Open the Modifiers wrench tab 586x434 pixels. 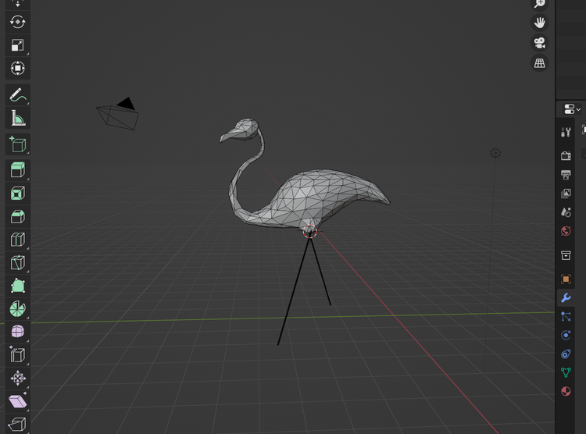click(566, 298)
